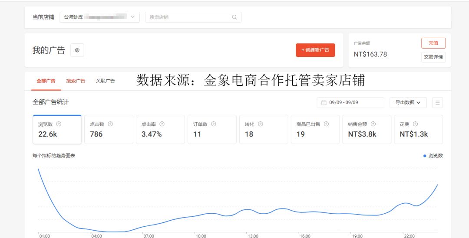Click the 创建新广告 button

(315, 50)
